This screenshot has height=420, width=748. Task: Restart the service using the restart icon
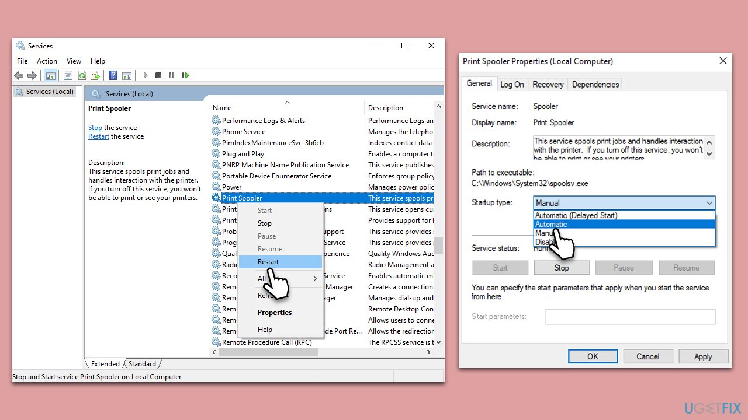click(x=185, y=75)
